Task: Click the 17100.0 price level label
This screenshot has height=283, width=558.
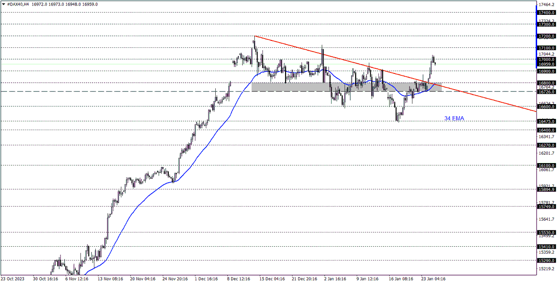Action: pos(546,48)
